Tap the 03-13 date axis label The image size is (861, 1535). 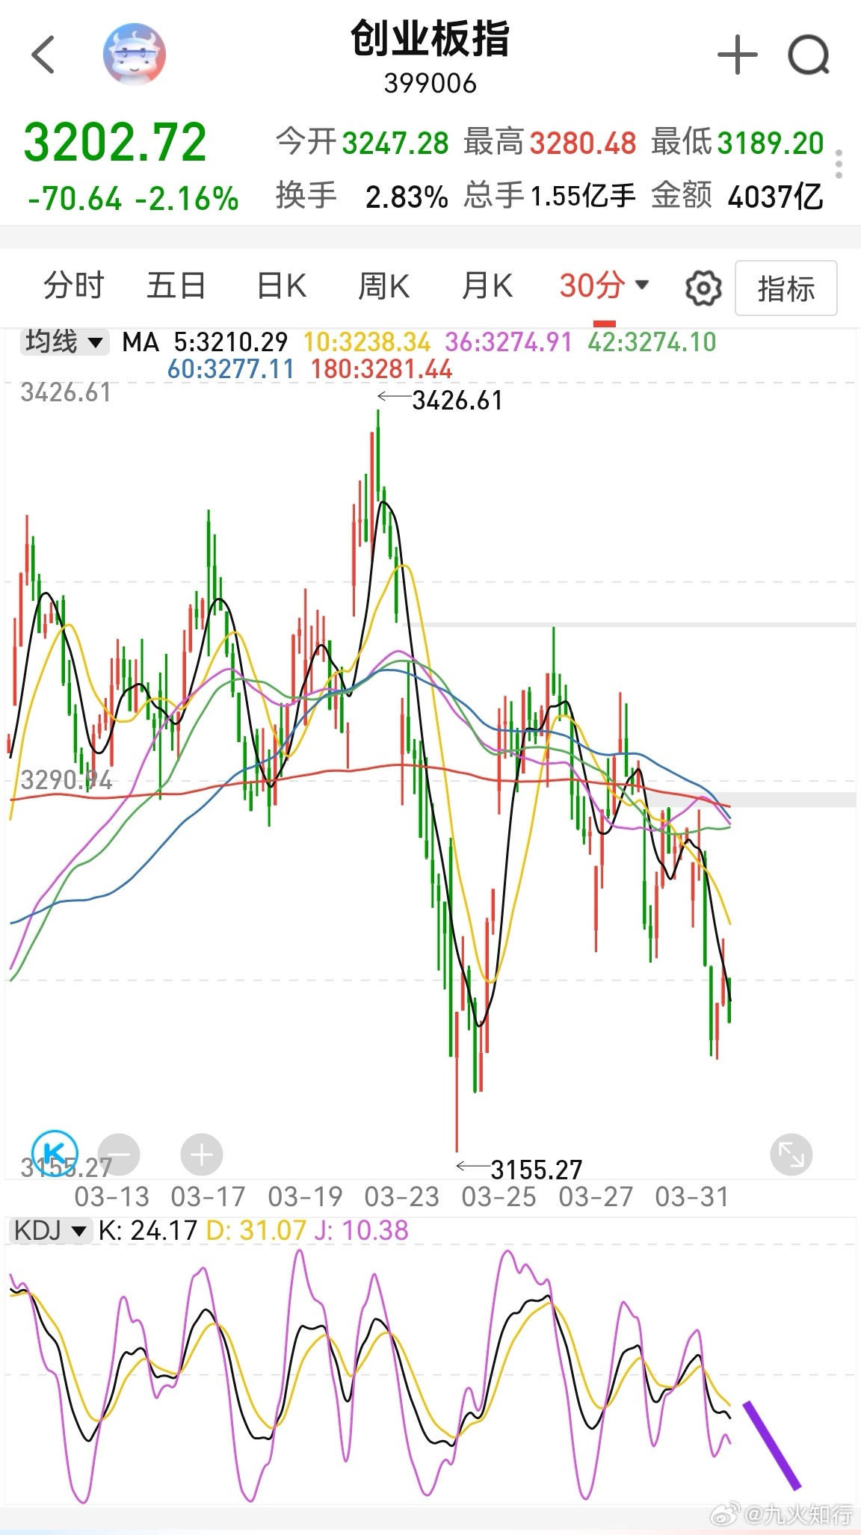112,1197
